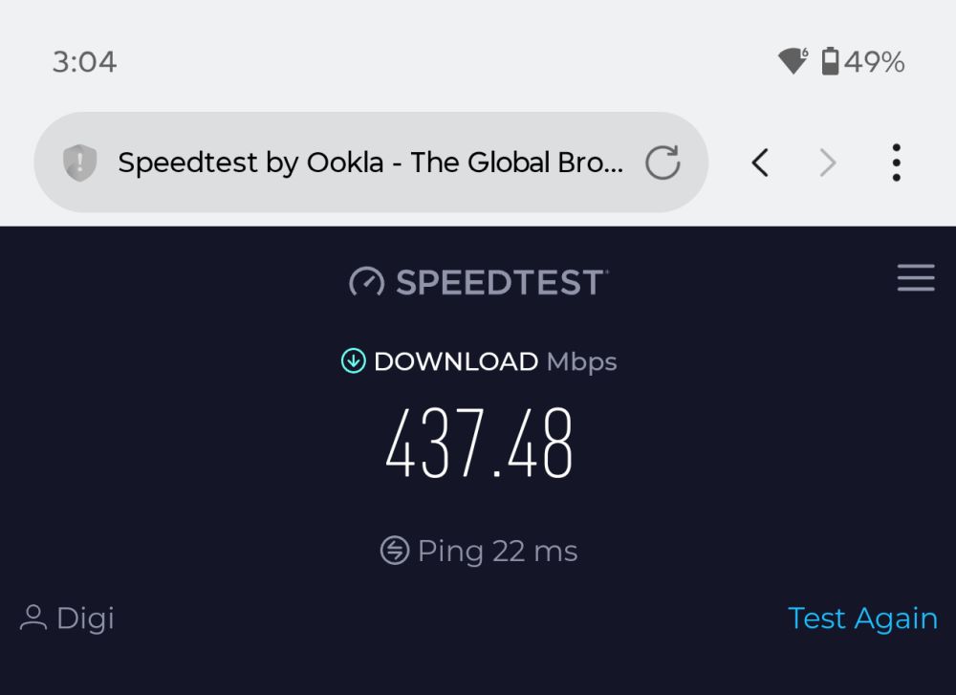Tap the battery indicator icon

tap(830, 62)
